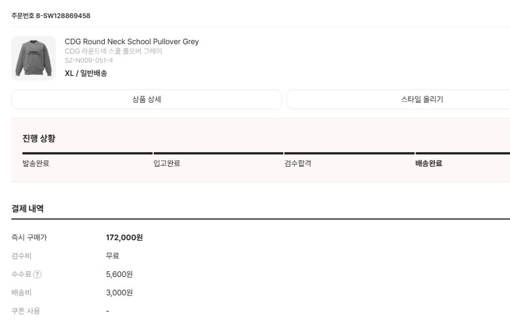Click the 쿠폰 사용 label
This screenshot has width=510, height=324.
pos(26,311)
